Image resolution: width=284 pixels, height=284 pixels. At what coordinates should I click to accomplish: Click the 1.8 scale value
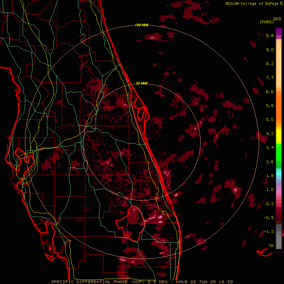(x=270, y=176)
